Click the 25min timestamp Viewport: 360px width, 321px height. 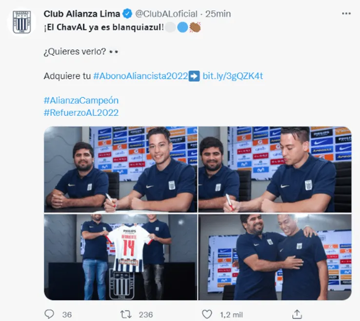[218, 14]
